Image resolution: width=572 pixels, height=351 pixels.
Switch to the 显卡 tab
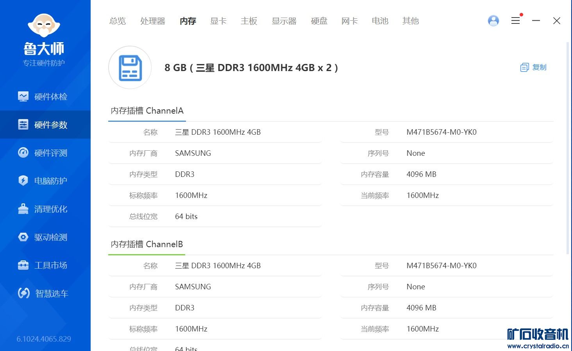tap(218, 21)
